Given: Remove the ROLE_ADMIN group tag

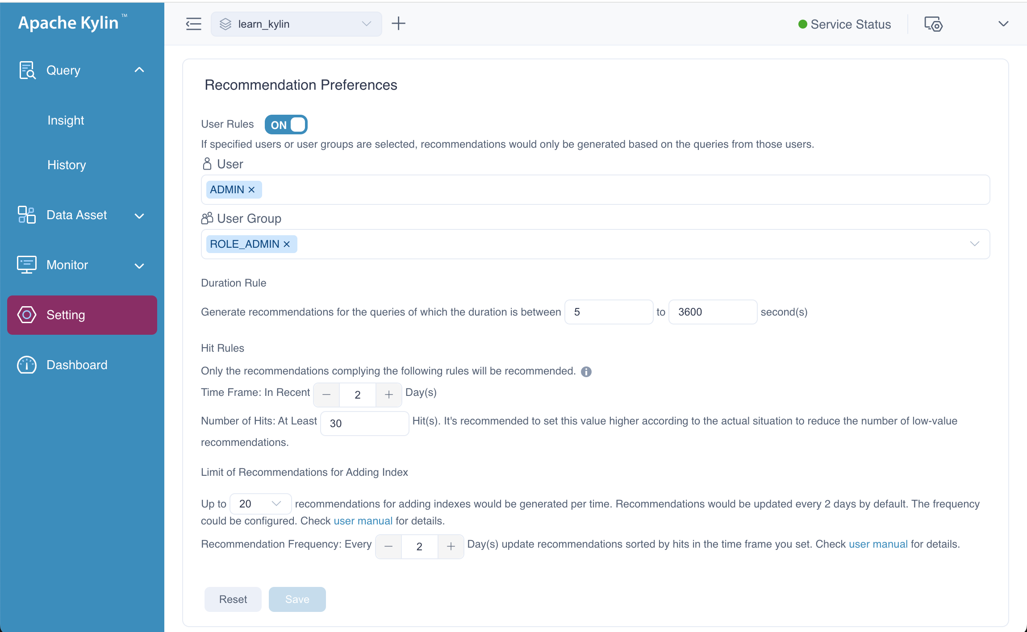Looking at the screenshot, I should [x=287, y=244].
